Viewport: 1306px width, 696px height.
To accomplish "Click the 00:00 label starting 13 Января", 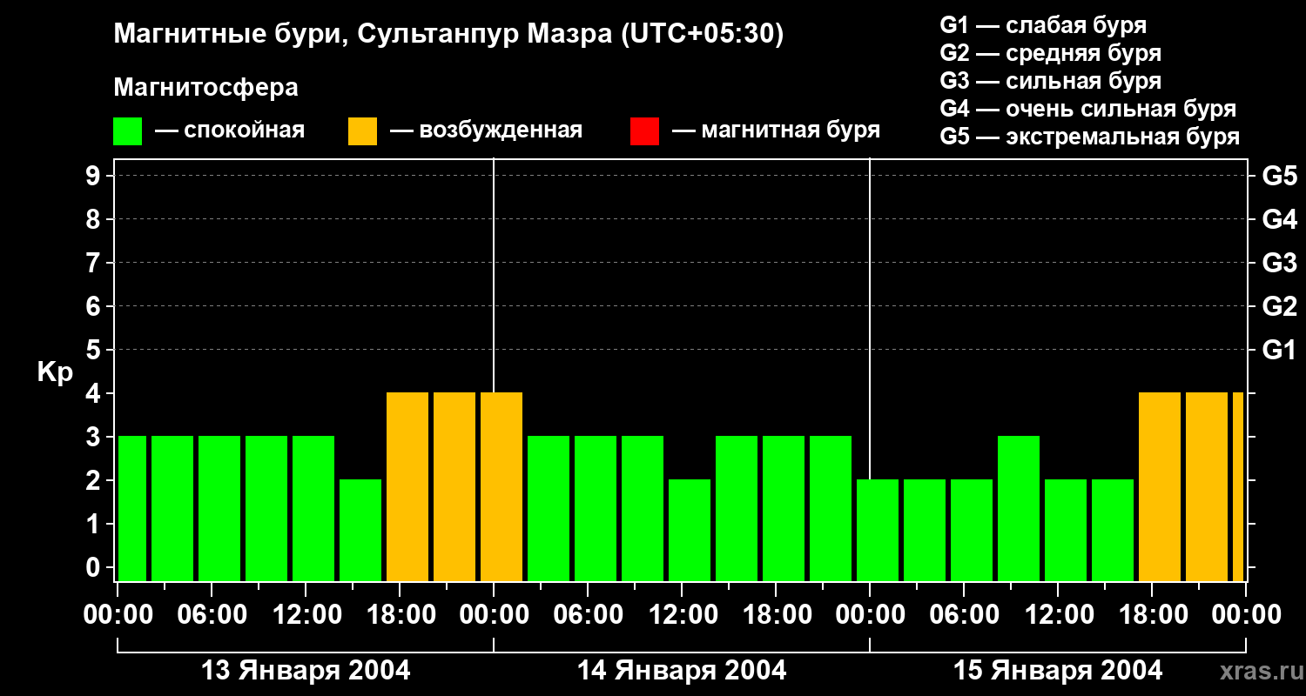I will [x=118, y=614].
